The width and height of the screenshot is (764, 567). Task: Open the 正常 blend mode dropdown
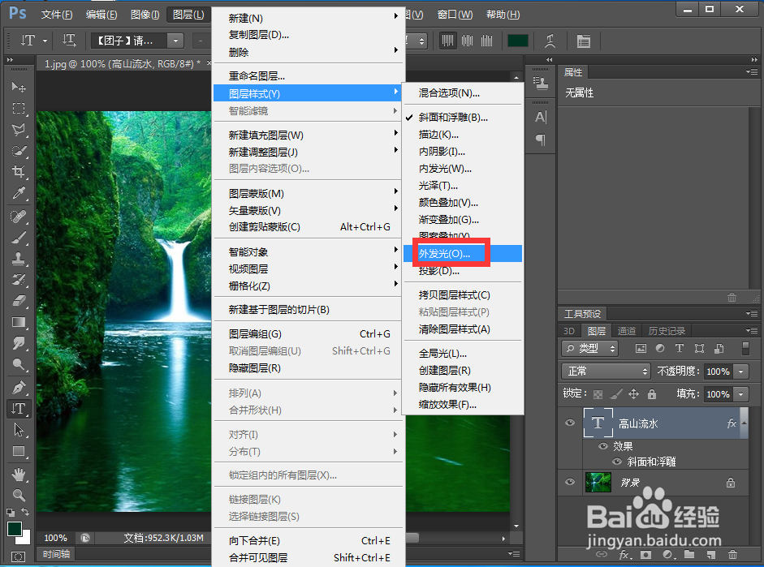pos(605,371)
